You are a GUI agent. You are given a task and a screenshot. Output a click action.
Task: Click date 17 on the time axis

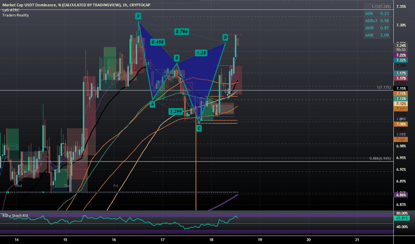(x=163, y=240)
